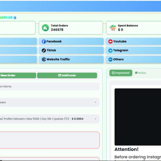This screenshot has width=161, height=161.
Task: Switch to the New Order tab
Action: click(18, 75)
